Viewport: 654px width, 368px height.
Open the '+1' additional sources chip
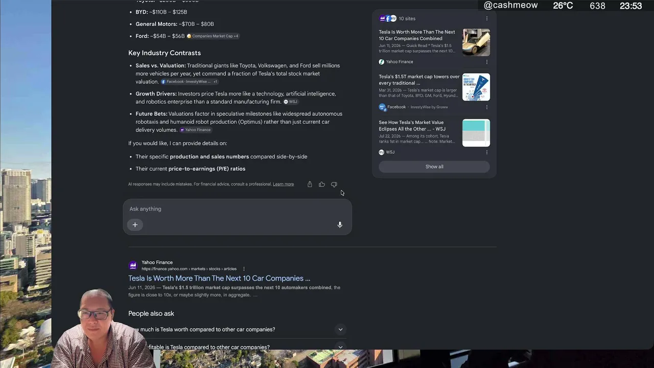click(x=215, y=82)
